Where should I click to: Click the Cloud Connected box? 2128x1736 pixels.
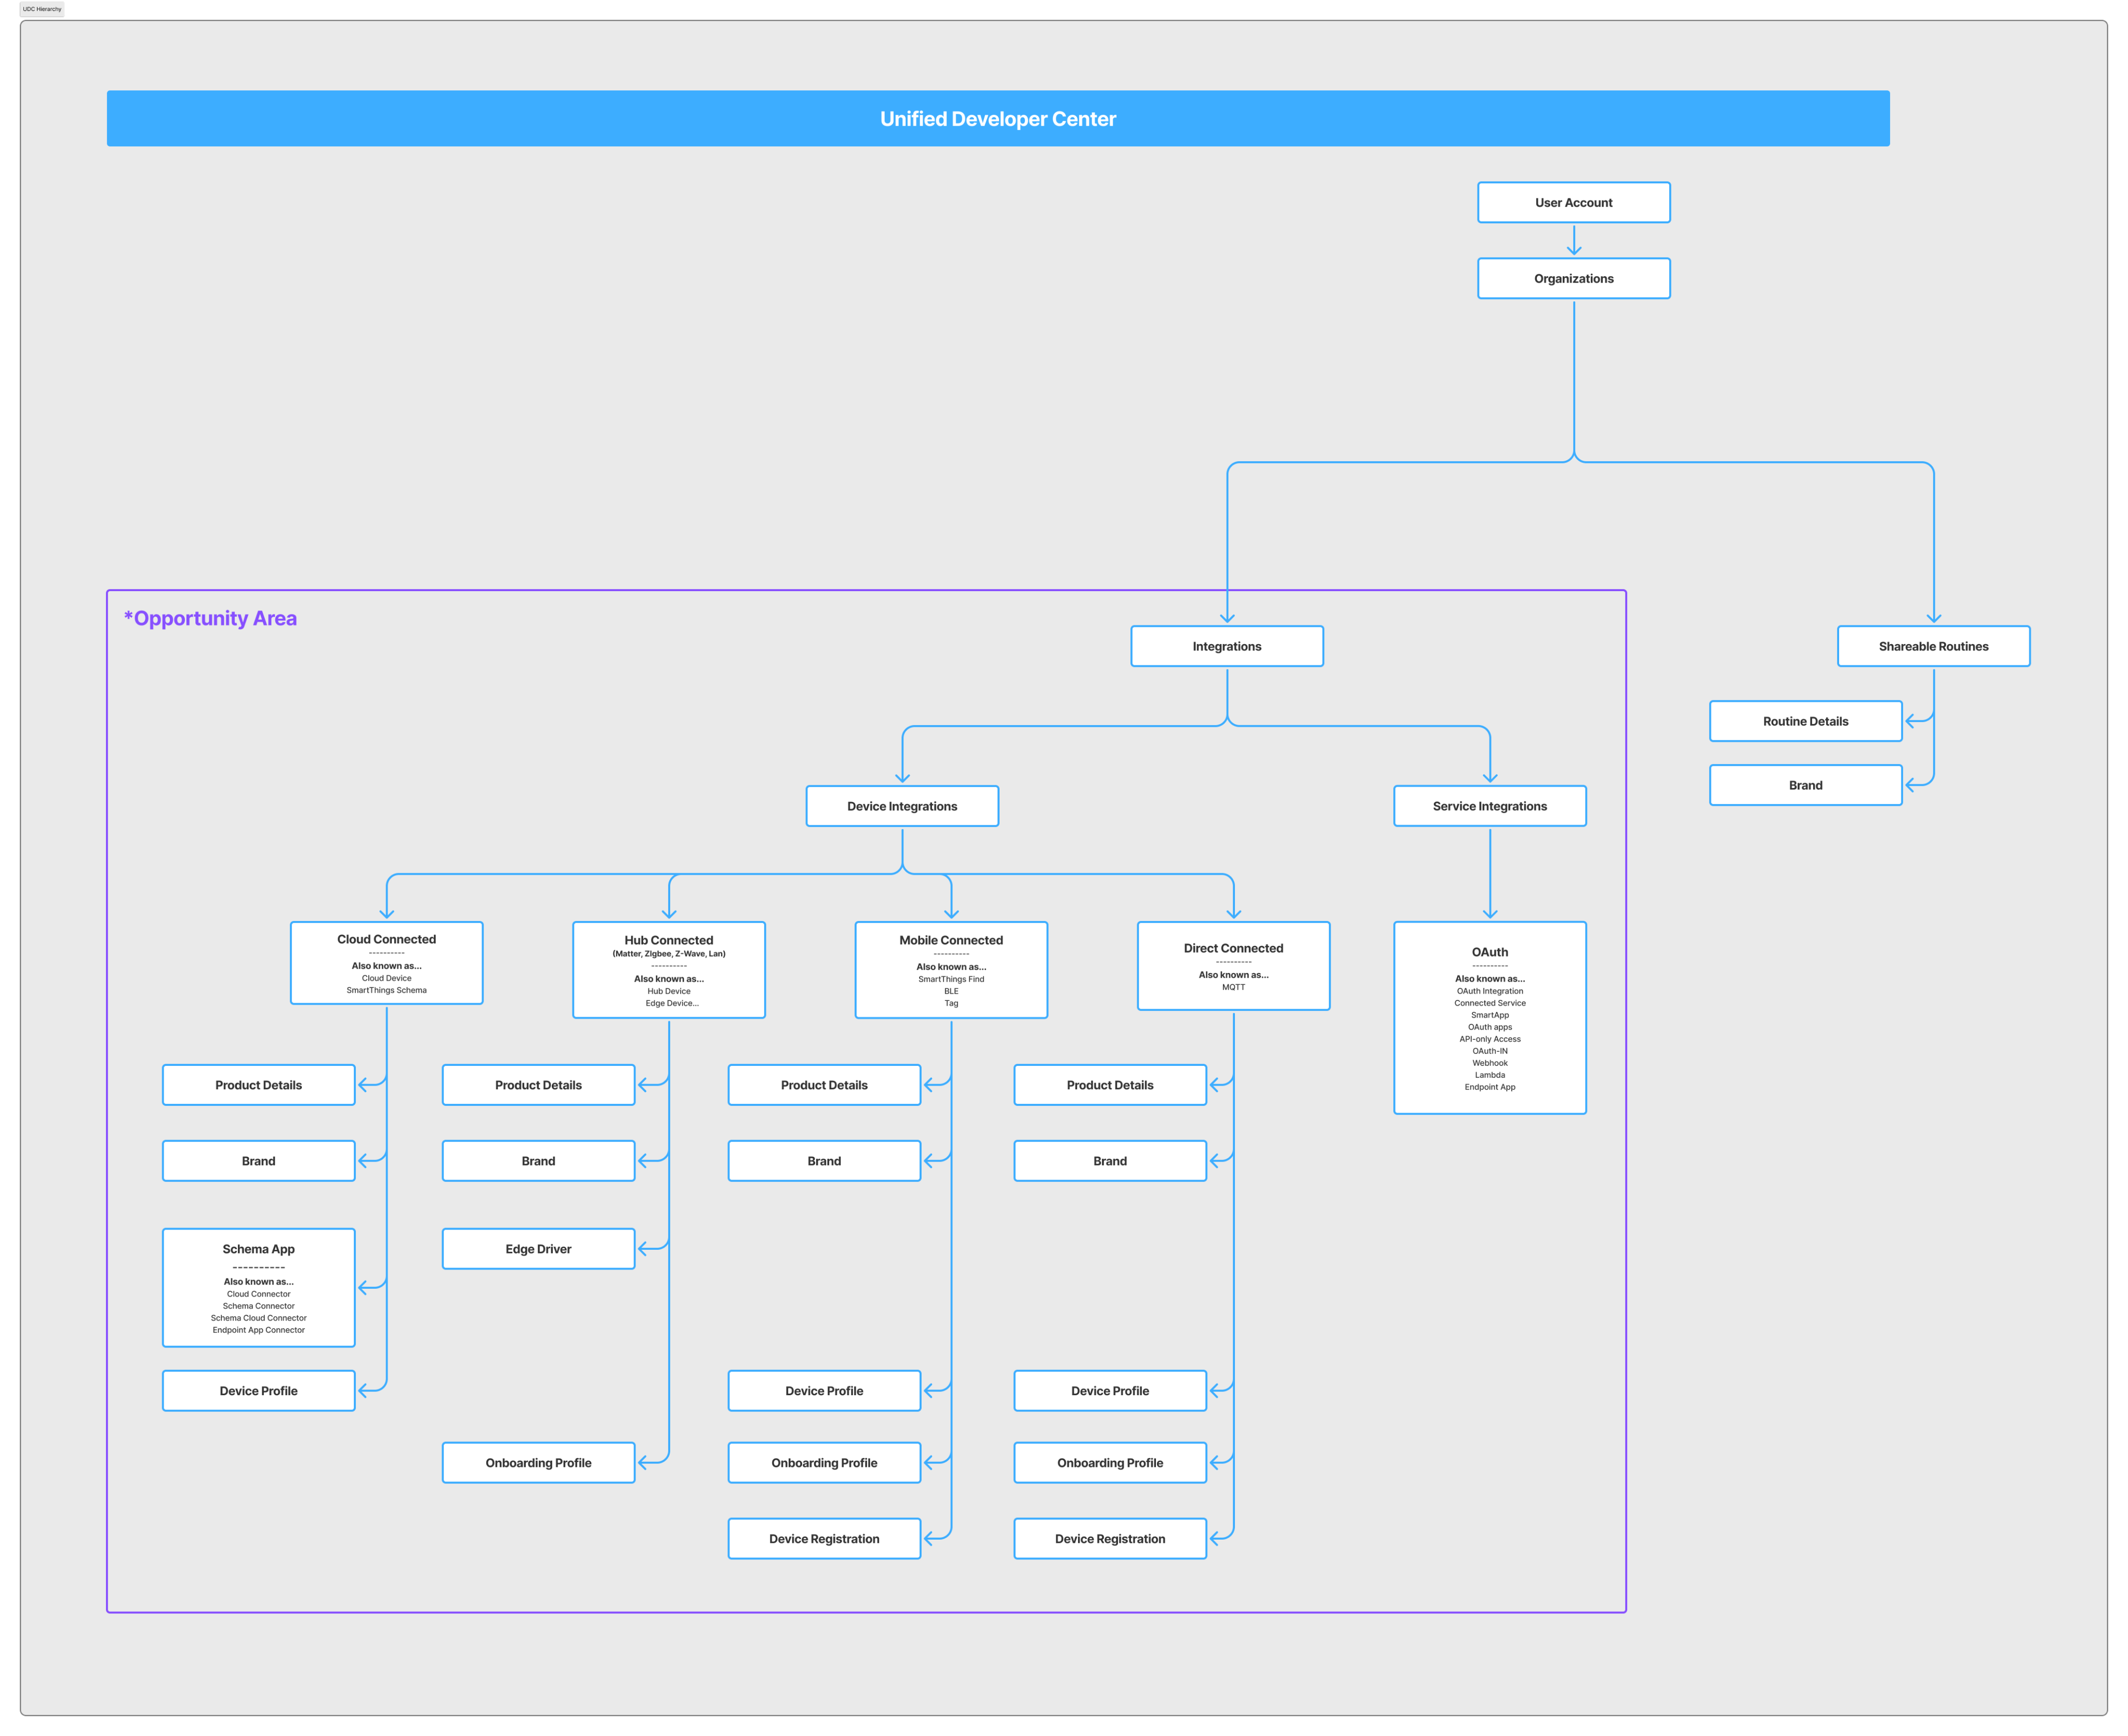point(386,963)
